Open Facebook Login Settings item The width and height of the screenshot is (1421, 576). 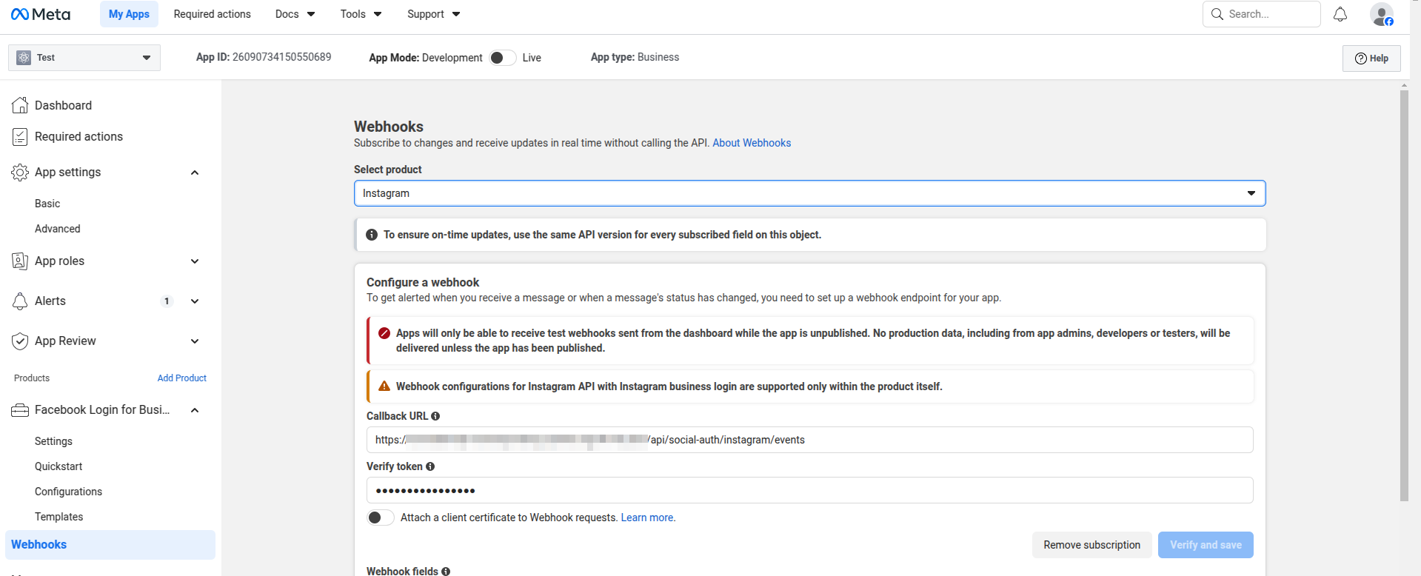click(x=53, y=441)
